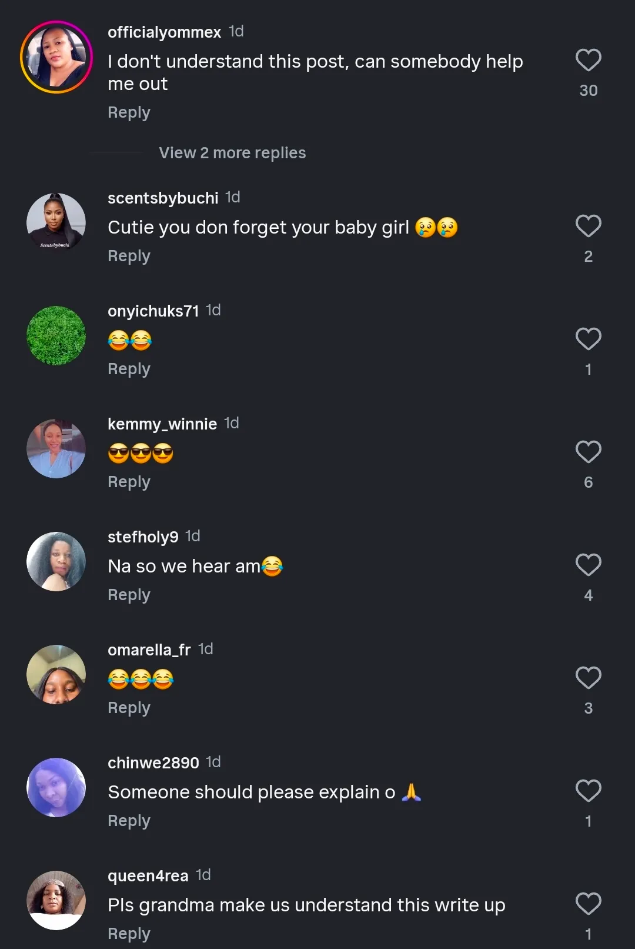Image resolution: width=635 pixels, height=949 pixels.
Task: Like scentsbybuchi's comment with the heart
Action: click(x=588, y=226)
